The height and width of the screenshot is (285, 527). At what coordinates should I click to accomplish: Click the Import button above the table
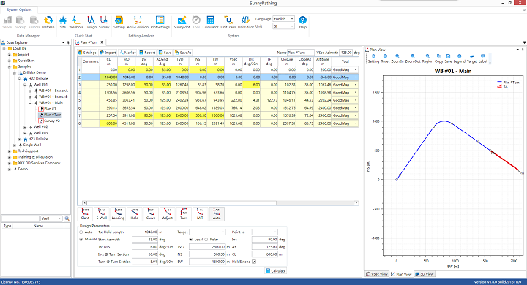coord(108,53)
